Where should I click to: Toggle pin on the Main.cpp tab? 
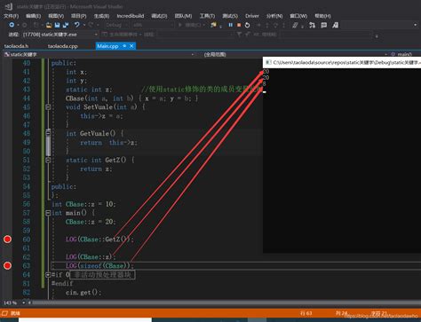pyautogui.click(x=124, y=46)
